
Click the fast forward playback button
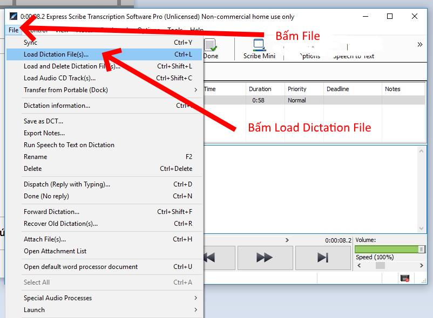point(265,258)
